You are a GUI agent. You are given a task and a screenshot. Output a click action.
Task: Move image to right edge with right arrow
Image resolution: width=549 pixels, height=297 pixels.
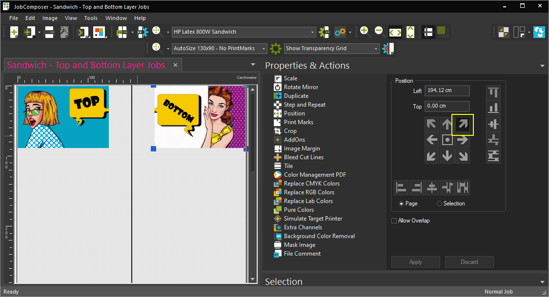[463, 140]
